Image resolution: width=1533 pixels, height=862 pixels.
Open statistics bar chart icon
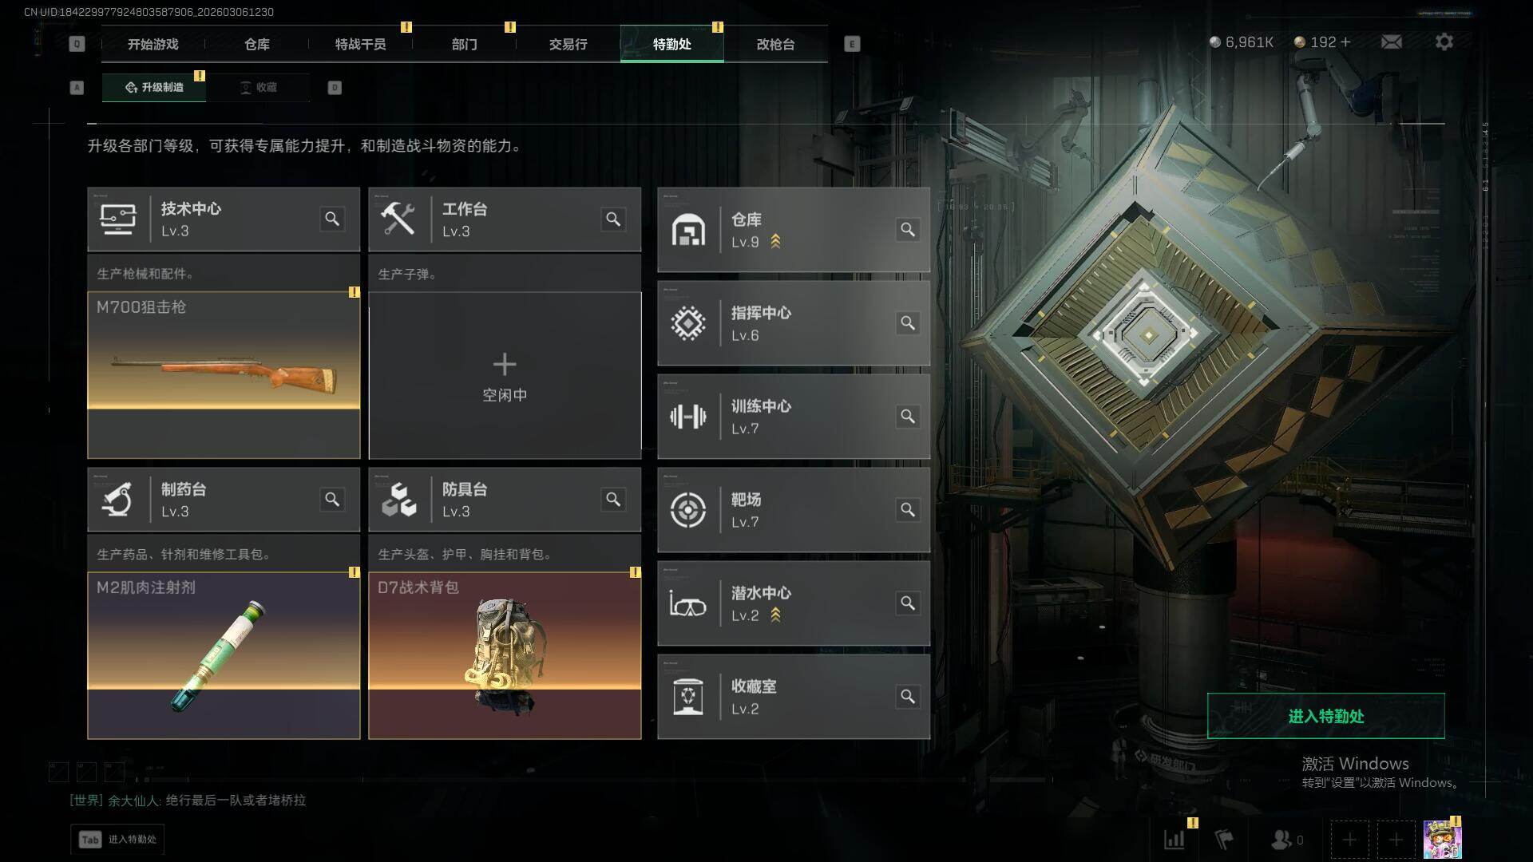tap(1174, 840)
